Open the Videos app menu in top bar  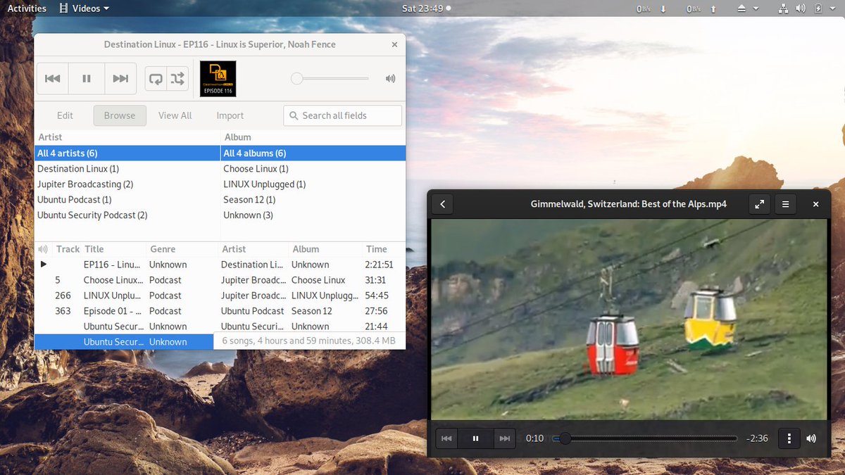[84, 8]
